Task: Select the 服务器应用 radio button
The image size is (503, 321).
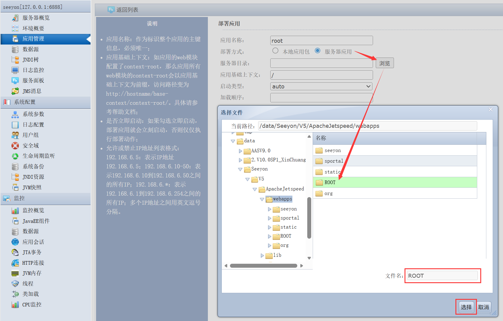Action: 318,51
